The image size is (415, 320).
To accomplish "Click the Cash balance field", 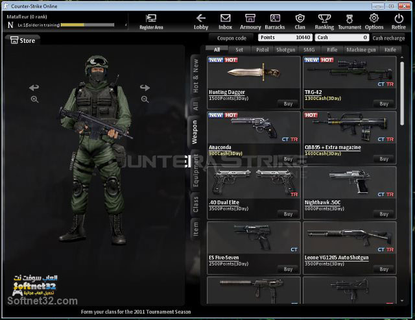I will click(342, 38).
